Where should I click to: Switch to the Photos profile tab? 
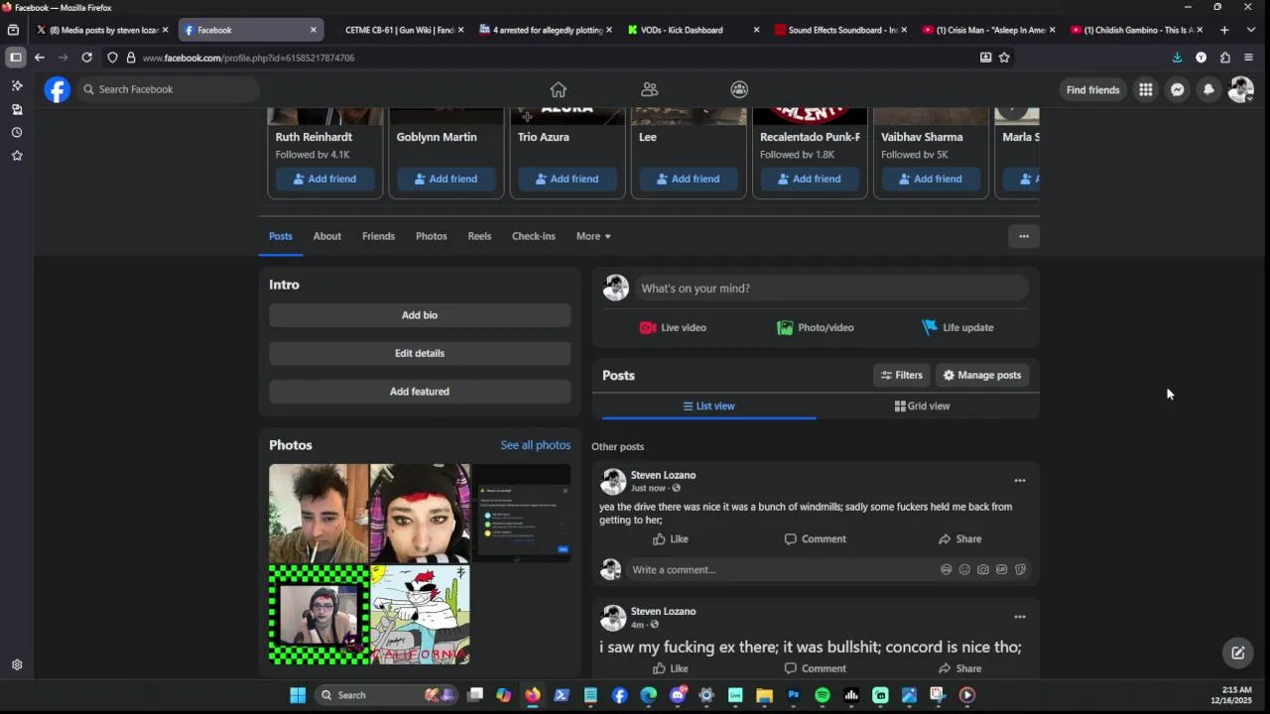[432, 236]
